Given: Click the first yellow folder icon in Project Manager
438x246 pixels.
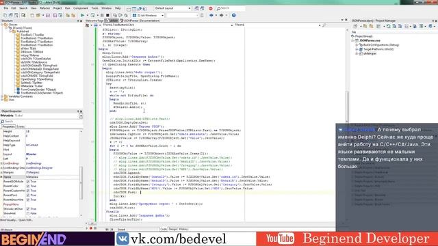Looking at the screenshot, I should (x=365, y=26).
